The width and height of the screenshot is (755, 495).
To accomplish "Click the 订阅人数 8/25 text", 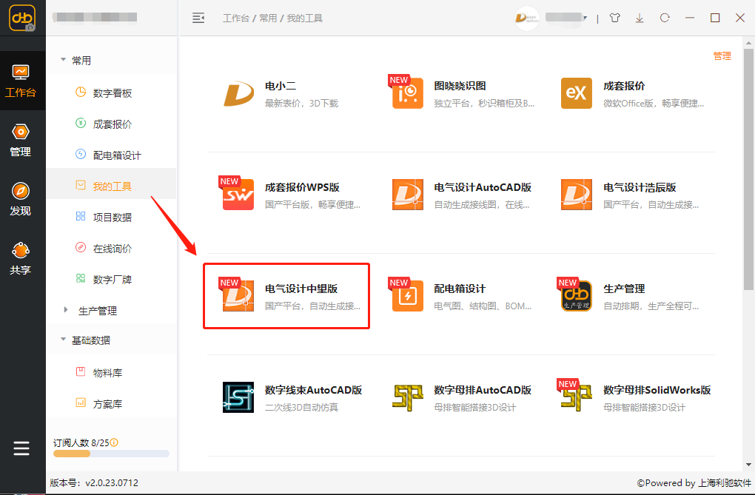I will tap(81, 442).
